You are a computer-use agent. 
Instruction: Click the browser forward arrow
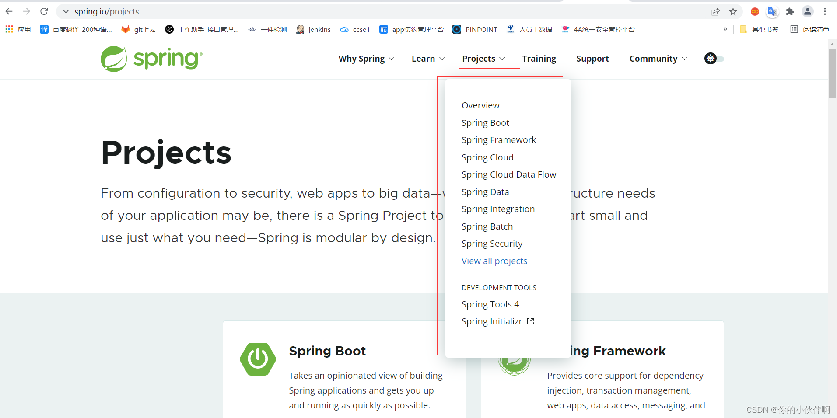tap(26, 11)
